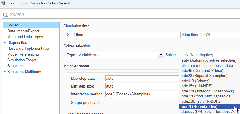Viewport: 240px width, 114px height.
Task: Select the Diagnostics category
Action: click(x=17, y=42)
